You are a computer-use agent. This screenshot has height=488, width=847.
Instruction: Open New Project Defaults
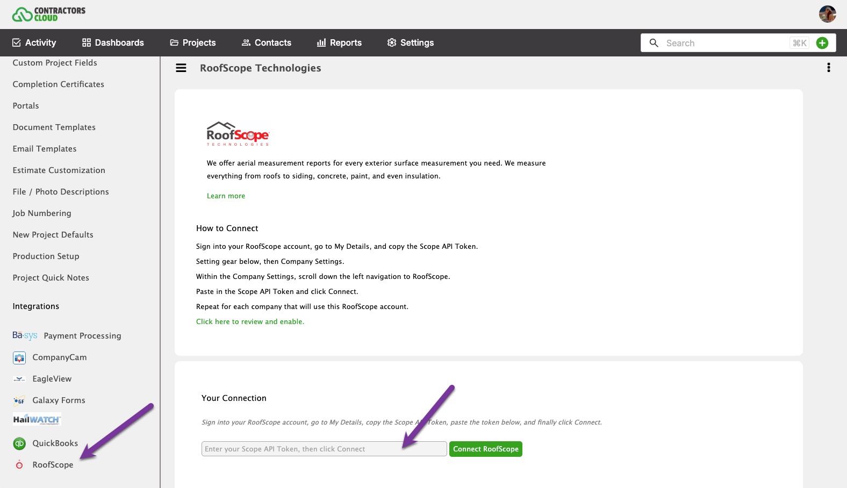(53, 235)
